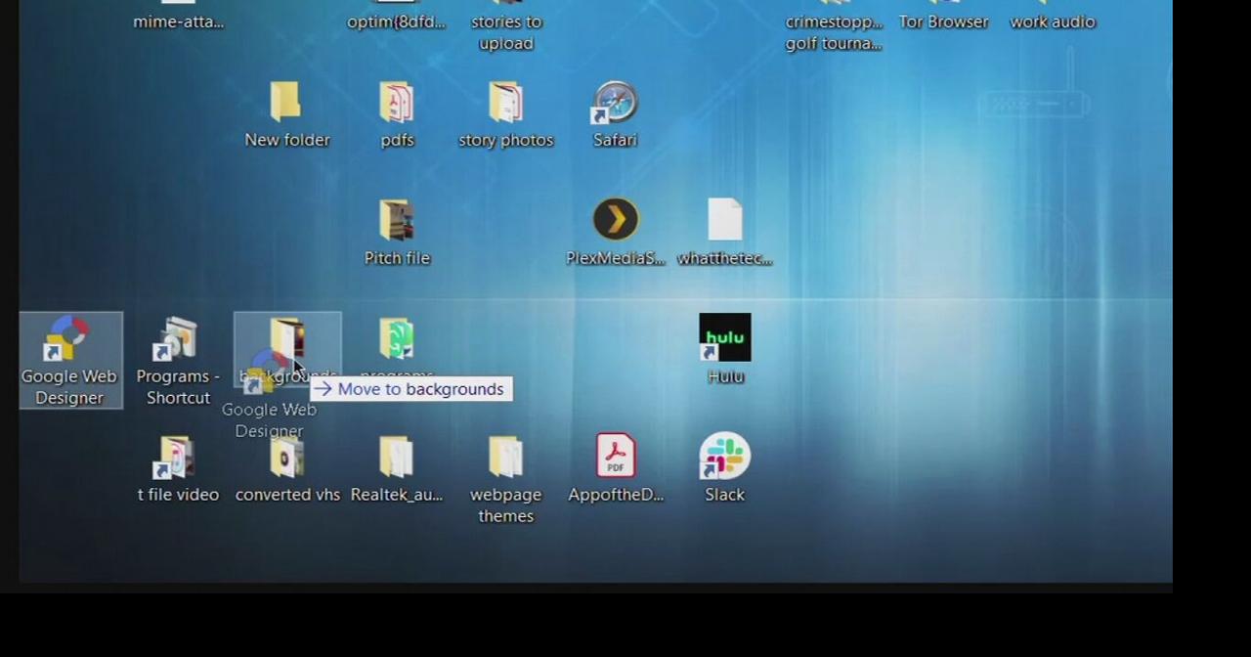Image resolution: width=1251 pixels, height=657 pixels.
Task: Launch Safari browser
Action: [x=615, y=103]
